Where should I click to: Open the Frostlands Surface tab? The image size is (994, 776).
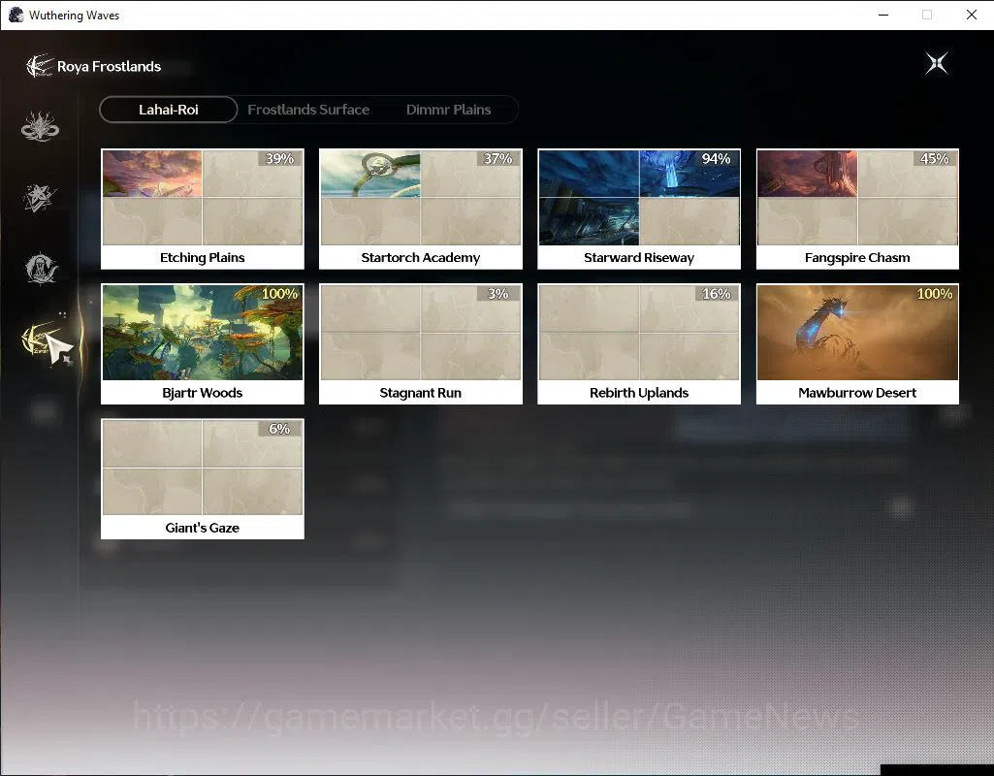click(308, 110)
